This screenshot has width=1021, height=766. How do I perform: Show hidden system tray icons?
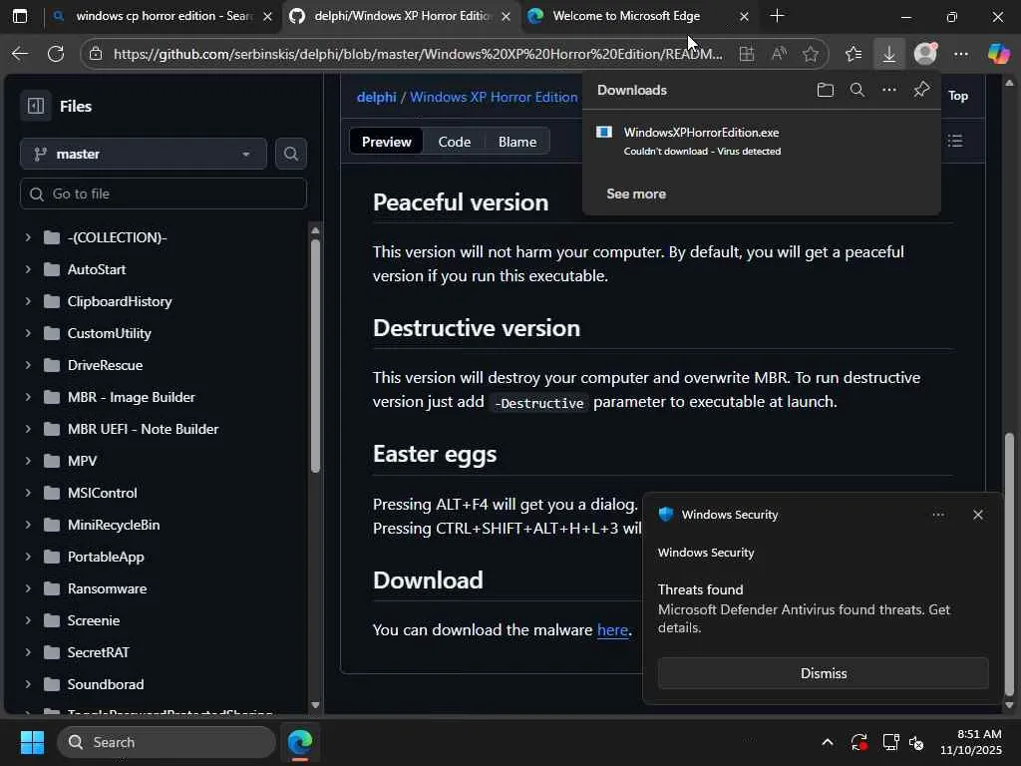click(827, 742)
